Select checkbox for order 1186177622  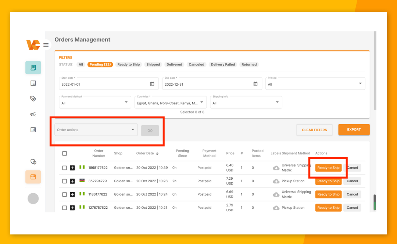65,194
